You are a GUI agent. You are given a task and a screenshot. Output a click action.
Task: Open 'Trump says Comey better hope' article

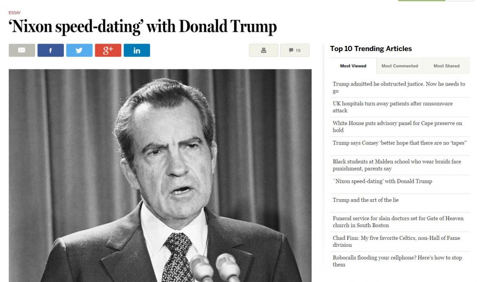tap(398, 142)
